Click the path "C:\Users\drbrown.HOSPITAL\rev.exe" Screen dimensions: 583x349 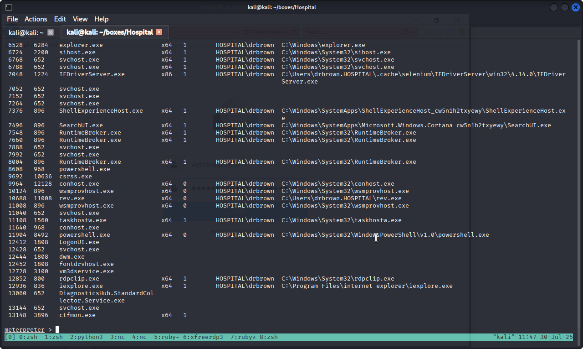pos(342,198)
